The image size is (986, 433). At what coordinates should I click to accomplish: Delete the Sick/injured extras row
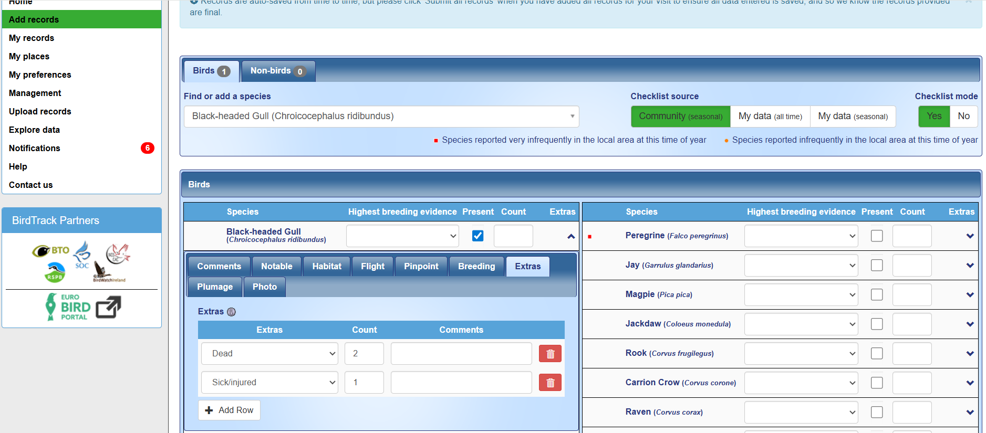tap(550, 383)
